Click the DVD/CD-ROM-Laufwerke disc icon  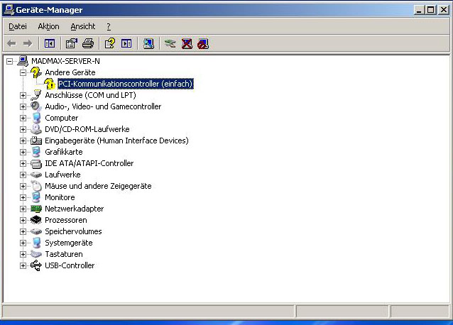(36, 129)
